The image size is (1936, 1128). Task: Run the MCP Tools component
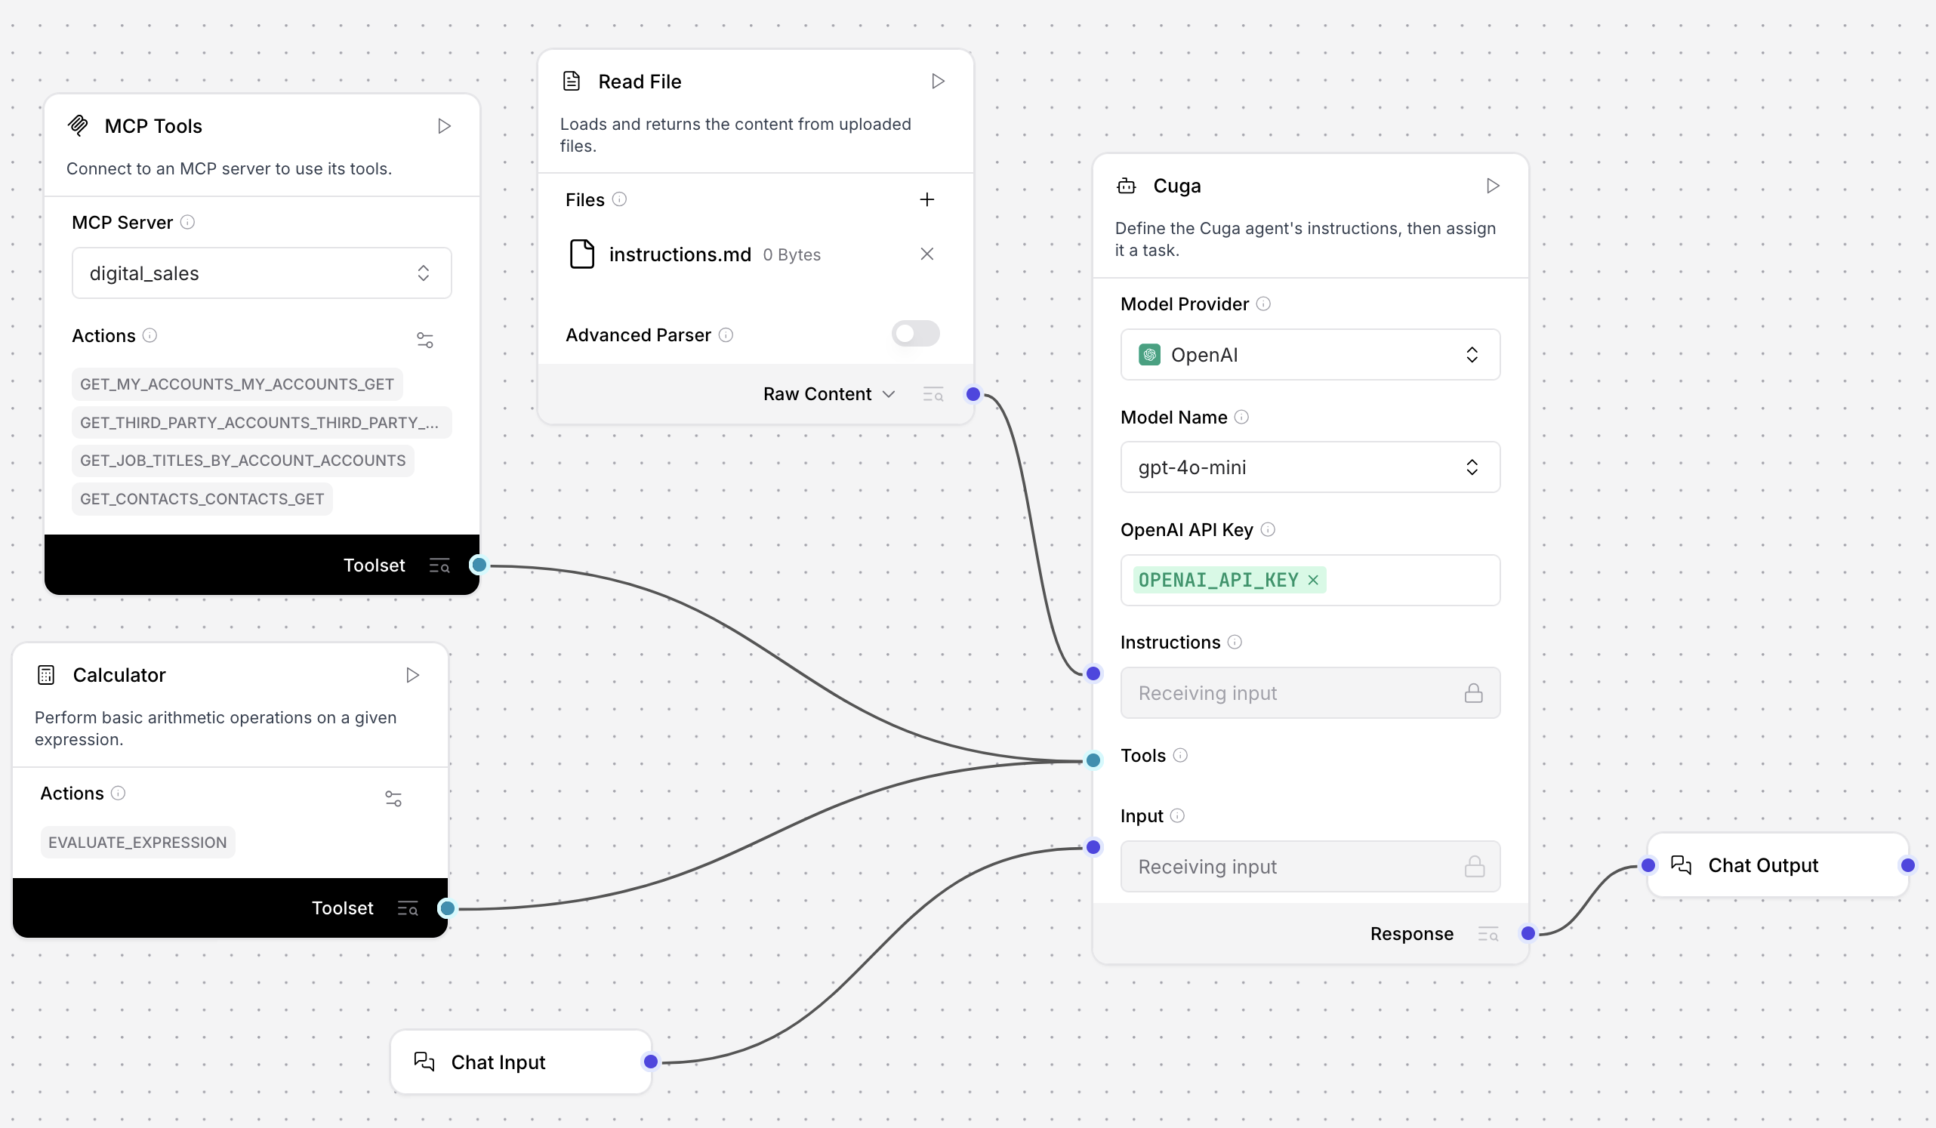pyautogui.click(x=445, y=125)
